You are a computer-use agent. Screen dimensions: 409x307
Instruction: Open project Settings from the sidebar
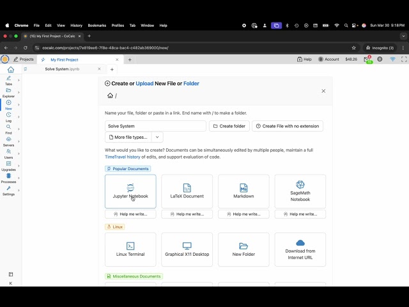(x=8, y=191)
